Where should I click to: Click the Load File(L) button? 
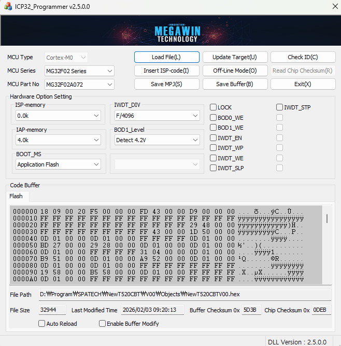167,57
